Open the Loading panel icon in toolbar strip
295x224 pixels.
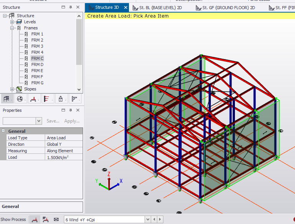(x=33, y=99)
